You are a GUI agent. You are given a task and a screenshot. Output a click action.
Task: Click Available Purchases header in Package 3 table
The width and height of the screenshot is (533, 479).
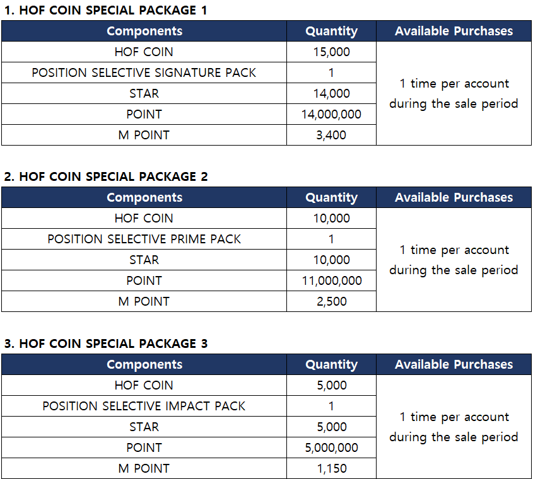pyautogui.click(x=454, y=364)
